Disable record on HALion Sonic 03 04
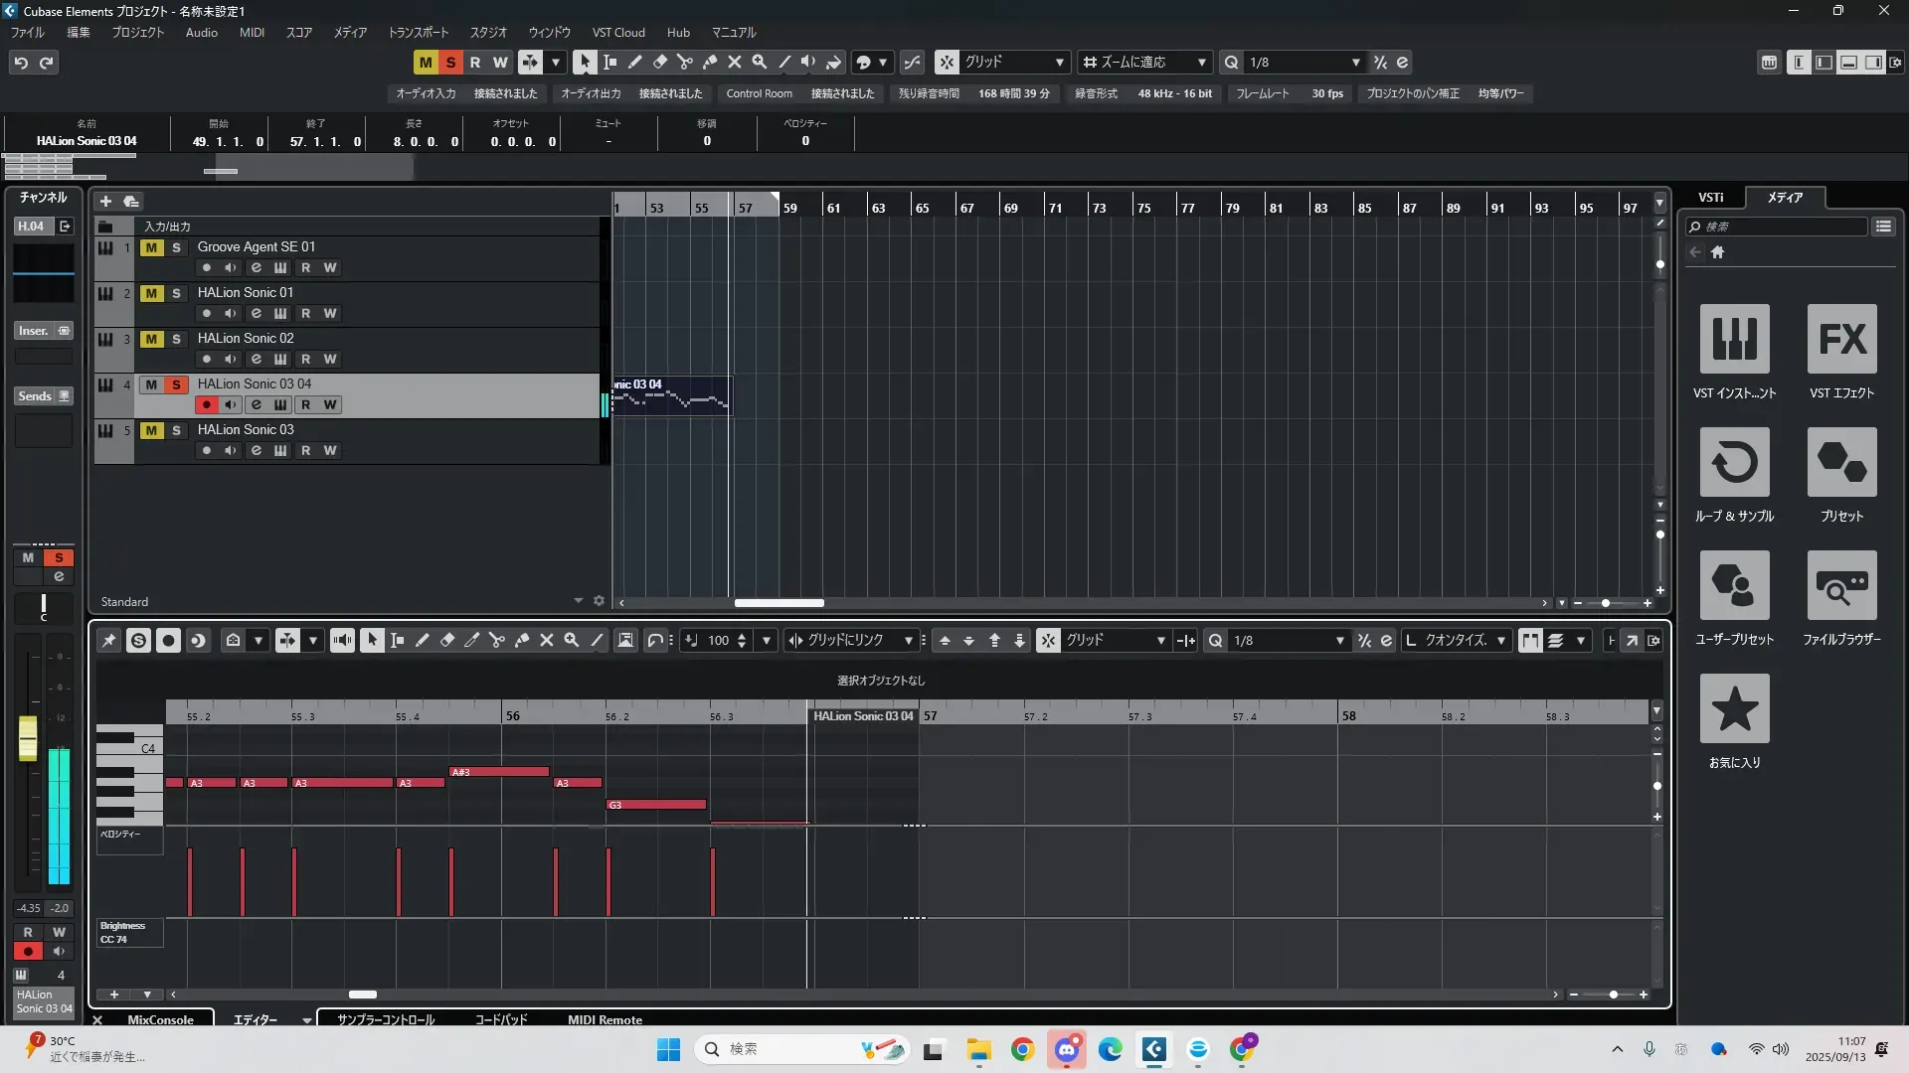The width and height of the screenshot is (1909, 1073). (x=206, y=404)
